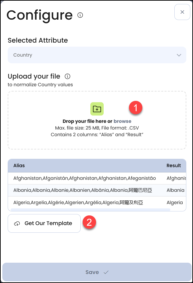Viewport: 193px width, 283px height.
Task: Click the info icon beside Upload your file
Action: point(67,76)
